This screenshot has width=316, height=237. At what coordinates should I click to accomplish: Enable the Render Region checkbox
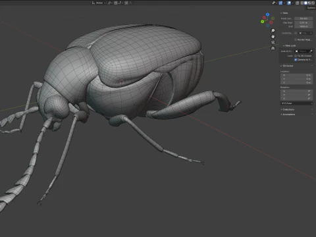[296, 39]
